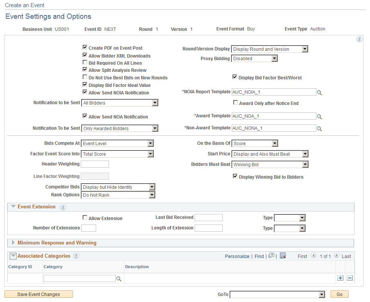Open the Category field lookup magnifier
This screenshot has width=370, height=302.
tap(119, 278)
